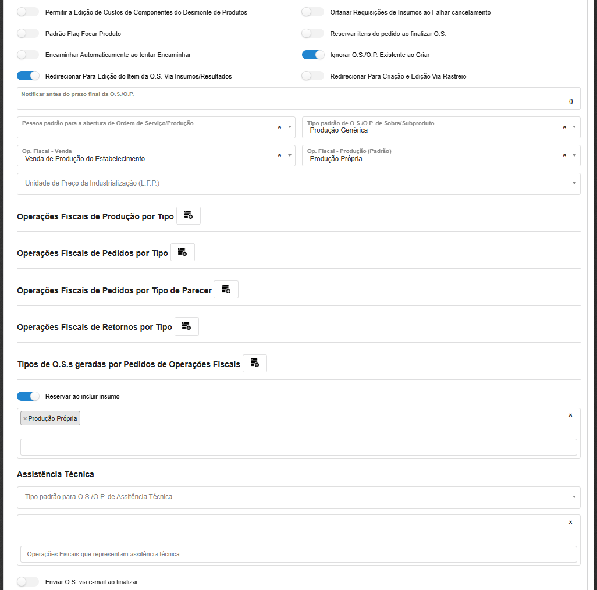Clear Tipo padrão de Sobra/Subproduto selection

(564, 127)
